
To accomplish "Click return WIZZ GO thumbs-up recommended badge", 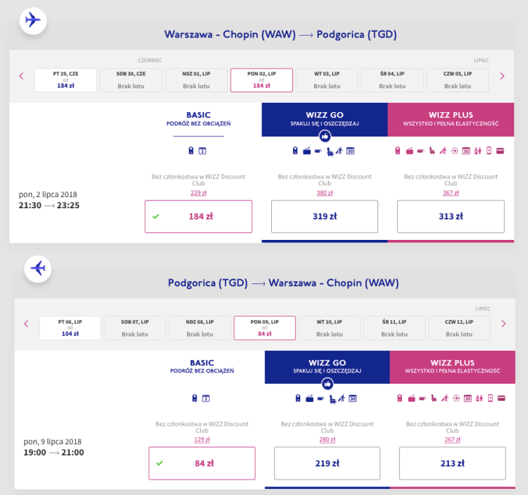I will pyautogui.click(x=327, y=384).
